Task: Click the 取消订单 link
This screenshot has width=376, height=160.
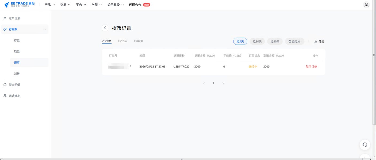Action: coord(311,67)
